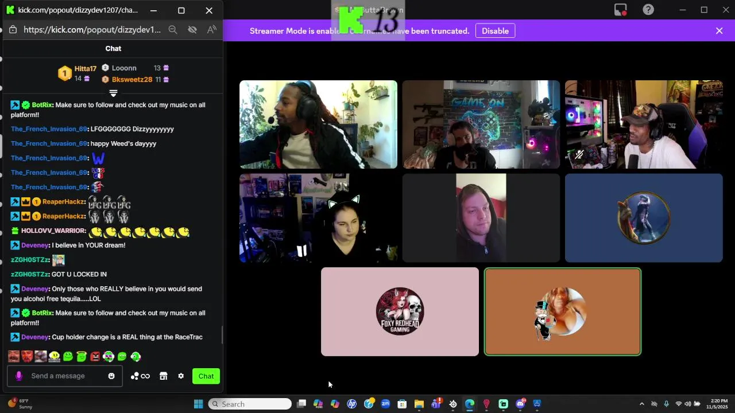Select top-left webcam tile of man with headset
Screen dimensions: 735x413
click(x=318, y=124)
